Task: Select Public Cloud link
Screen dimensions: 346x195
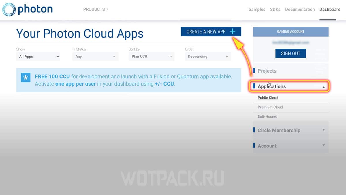Action: (x=268, y=98)
